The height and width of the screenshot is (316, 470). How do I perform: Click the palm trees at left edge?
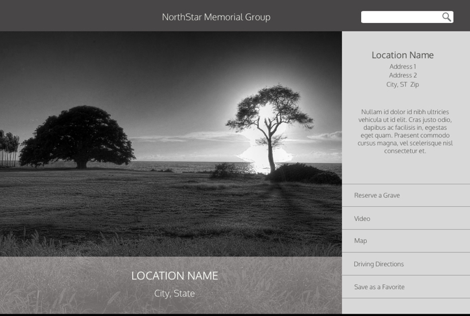[9, 148]
